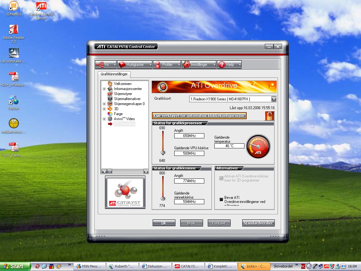
Task: Click the OK button
Action: coord(164,223)
